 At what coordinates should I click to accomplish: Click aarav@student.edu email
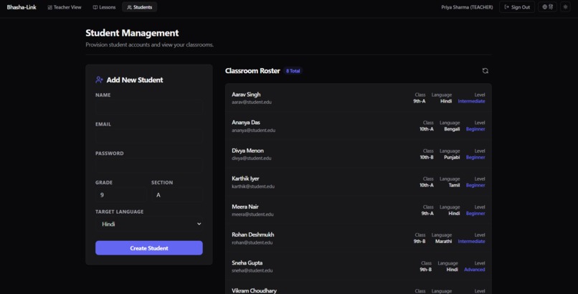[252, 102]
